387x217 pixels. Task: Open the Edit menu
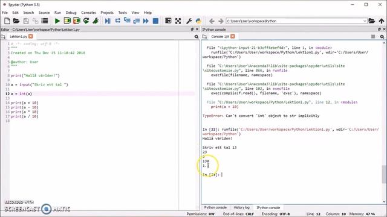tap(15, 13)
